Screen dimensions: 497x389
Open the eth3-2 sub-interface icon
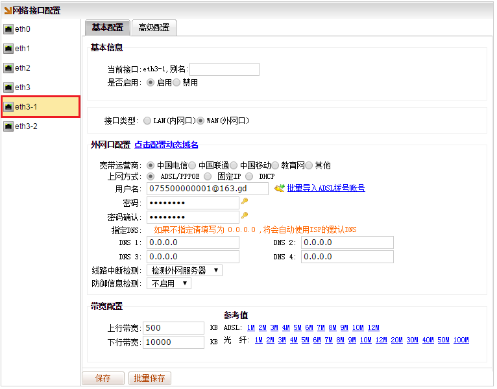coord(8,126)
